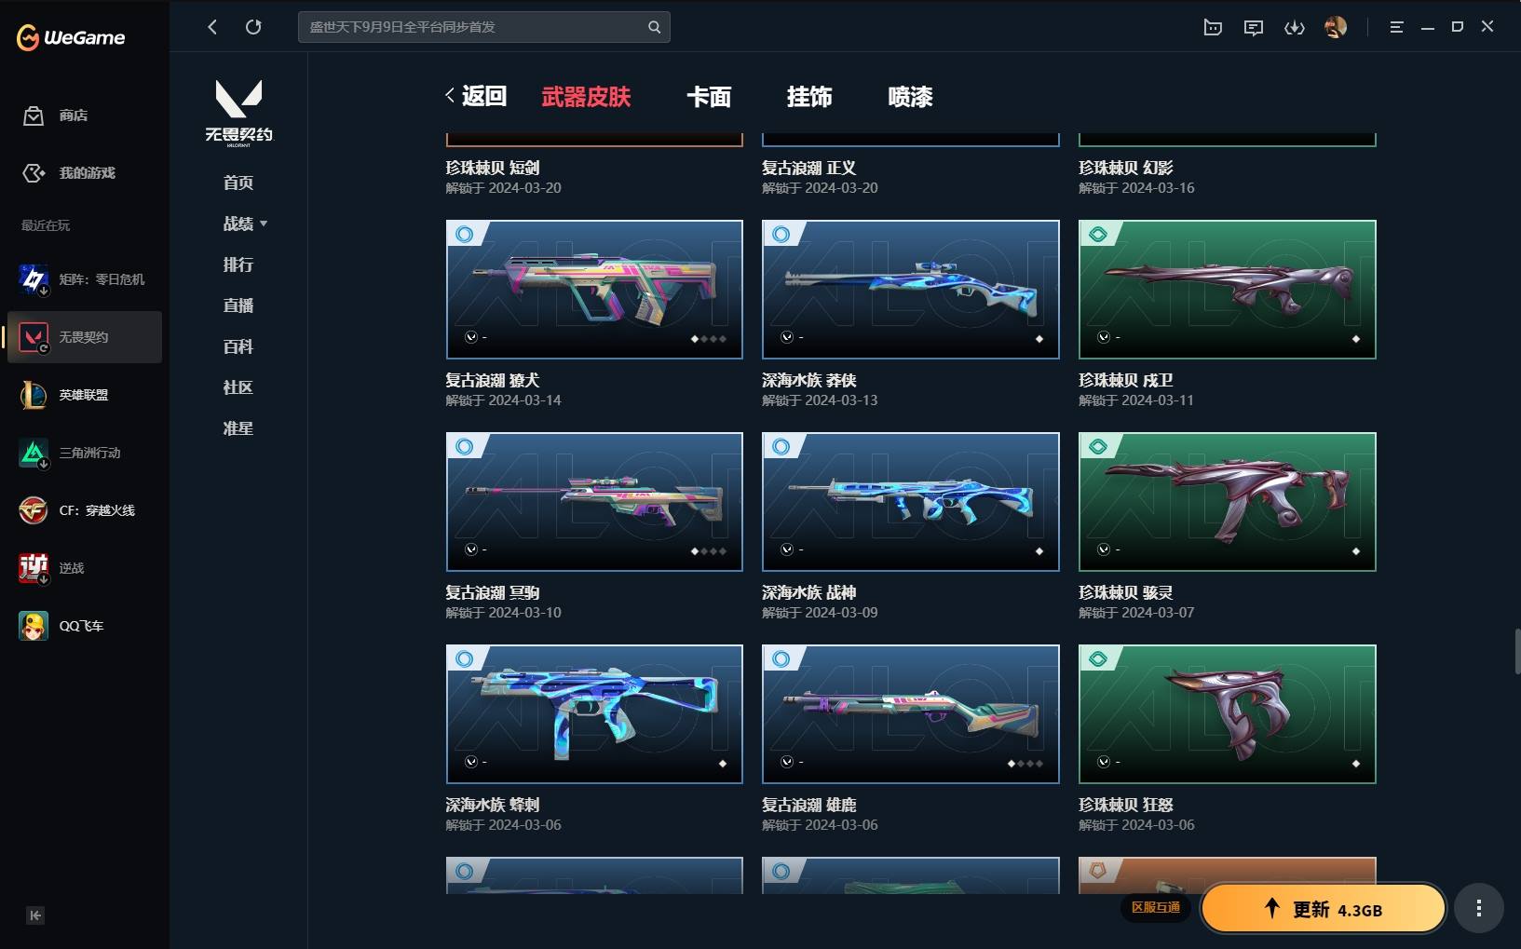
Task: Click the vertical scrollbar thumb on right
Action: (1517, 651)
